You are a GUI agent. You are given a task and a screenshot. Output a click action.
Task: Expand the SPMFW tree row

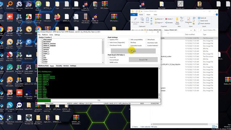pos(40,50)
